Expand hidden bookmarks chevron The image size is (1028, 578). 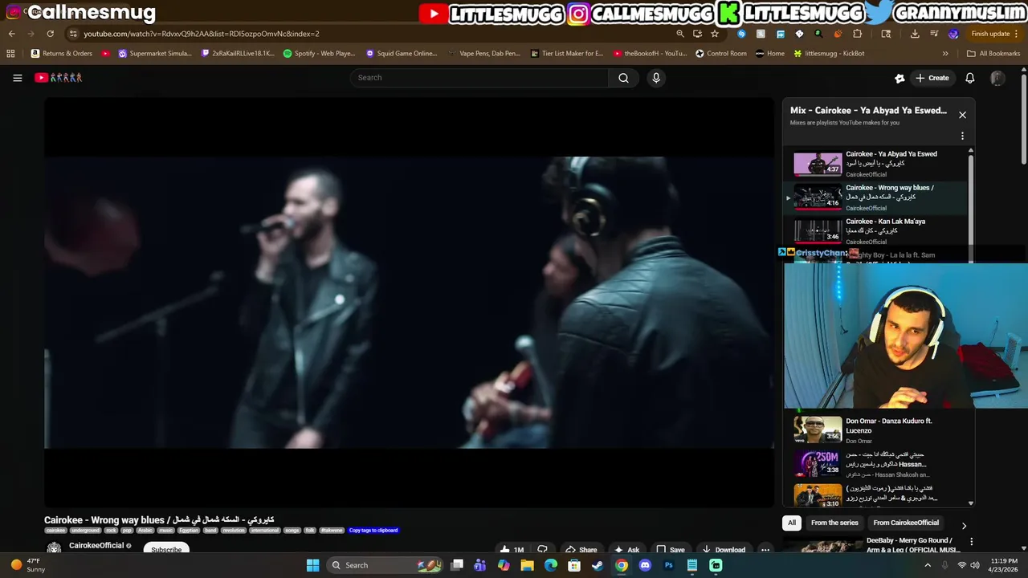[945, 54]
